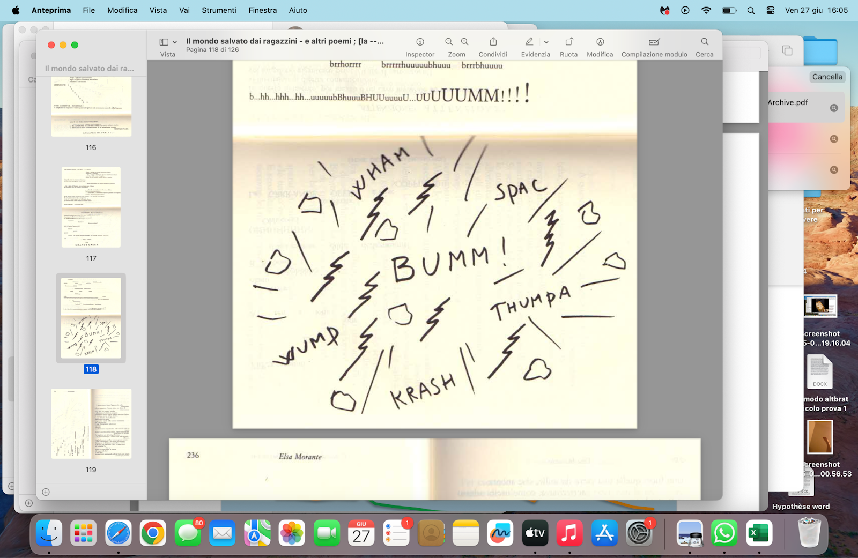Select the Hypothèse word desktop file
The image size is (858, 558).
(x=801, y=507)
